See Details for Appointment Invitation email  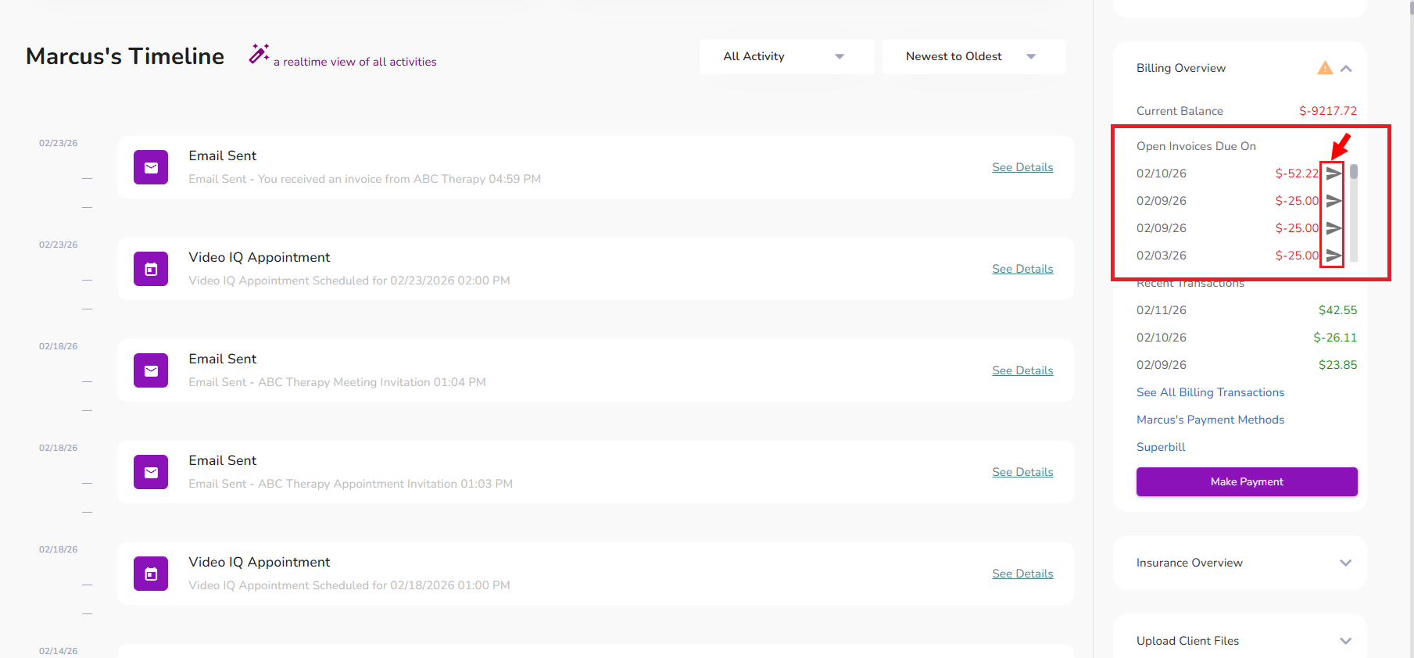point(1022,472)
